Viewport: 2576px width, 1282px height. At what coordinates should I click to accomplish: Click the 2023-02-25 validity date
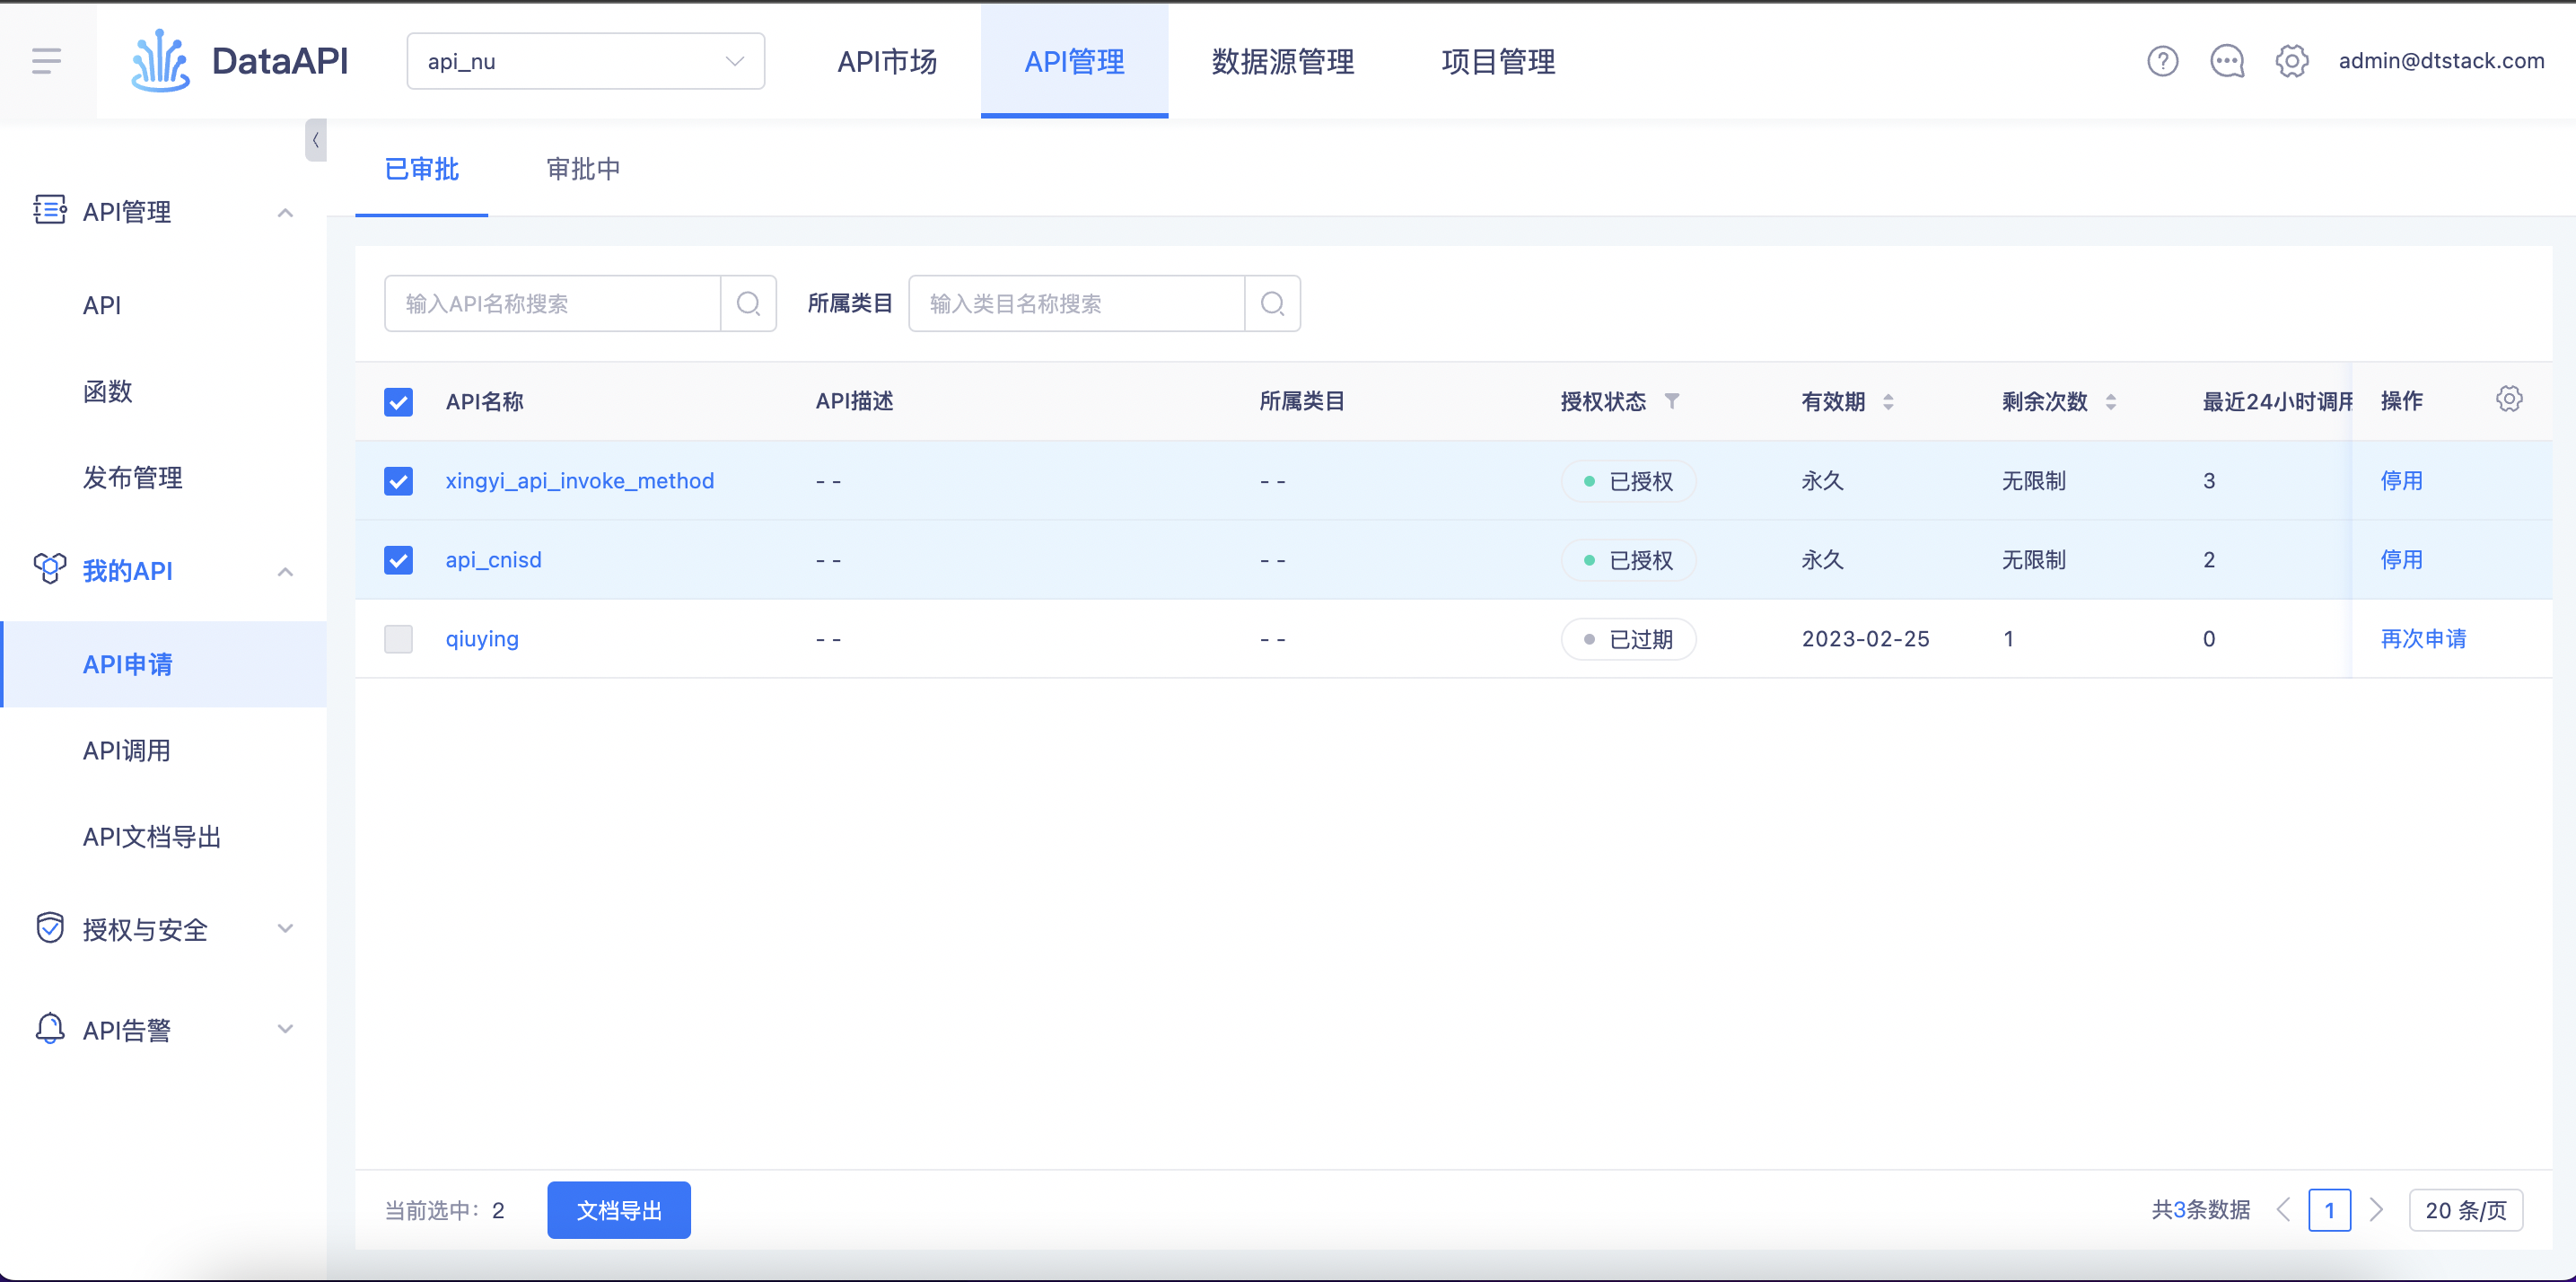coord(1865,639)
